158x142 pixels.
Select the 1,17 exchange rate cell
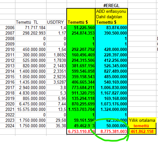[56, 33]
